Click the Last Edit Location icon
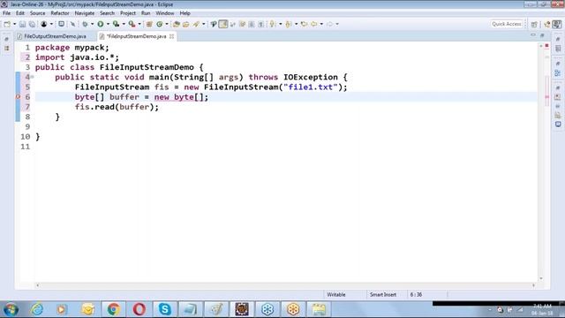 pyautogui.click(x=304, y=24)
